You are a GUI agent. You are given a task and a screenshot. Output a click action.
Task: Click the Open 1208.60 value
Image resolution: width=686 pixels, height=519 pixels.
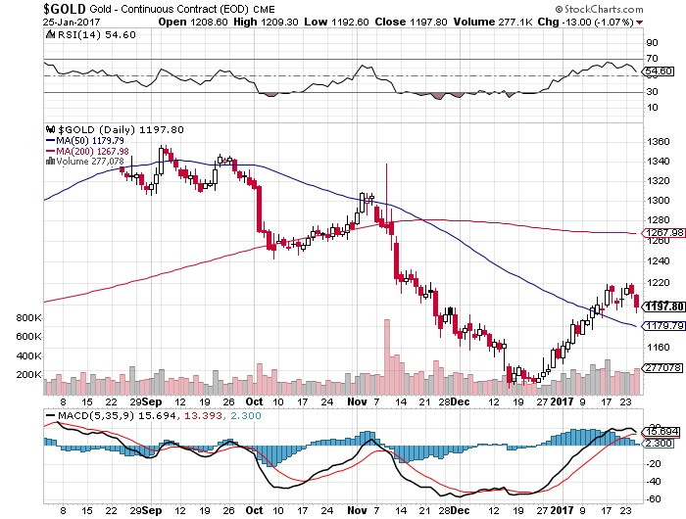point(193,22)
